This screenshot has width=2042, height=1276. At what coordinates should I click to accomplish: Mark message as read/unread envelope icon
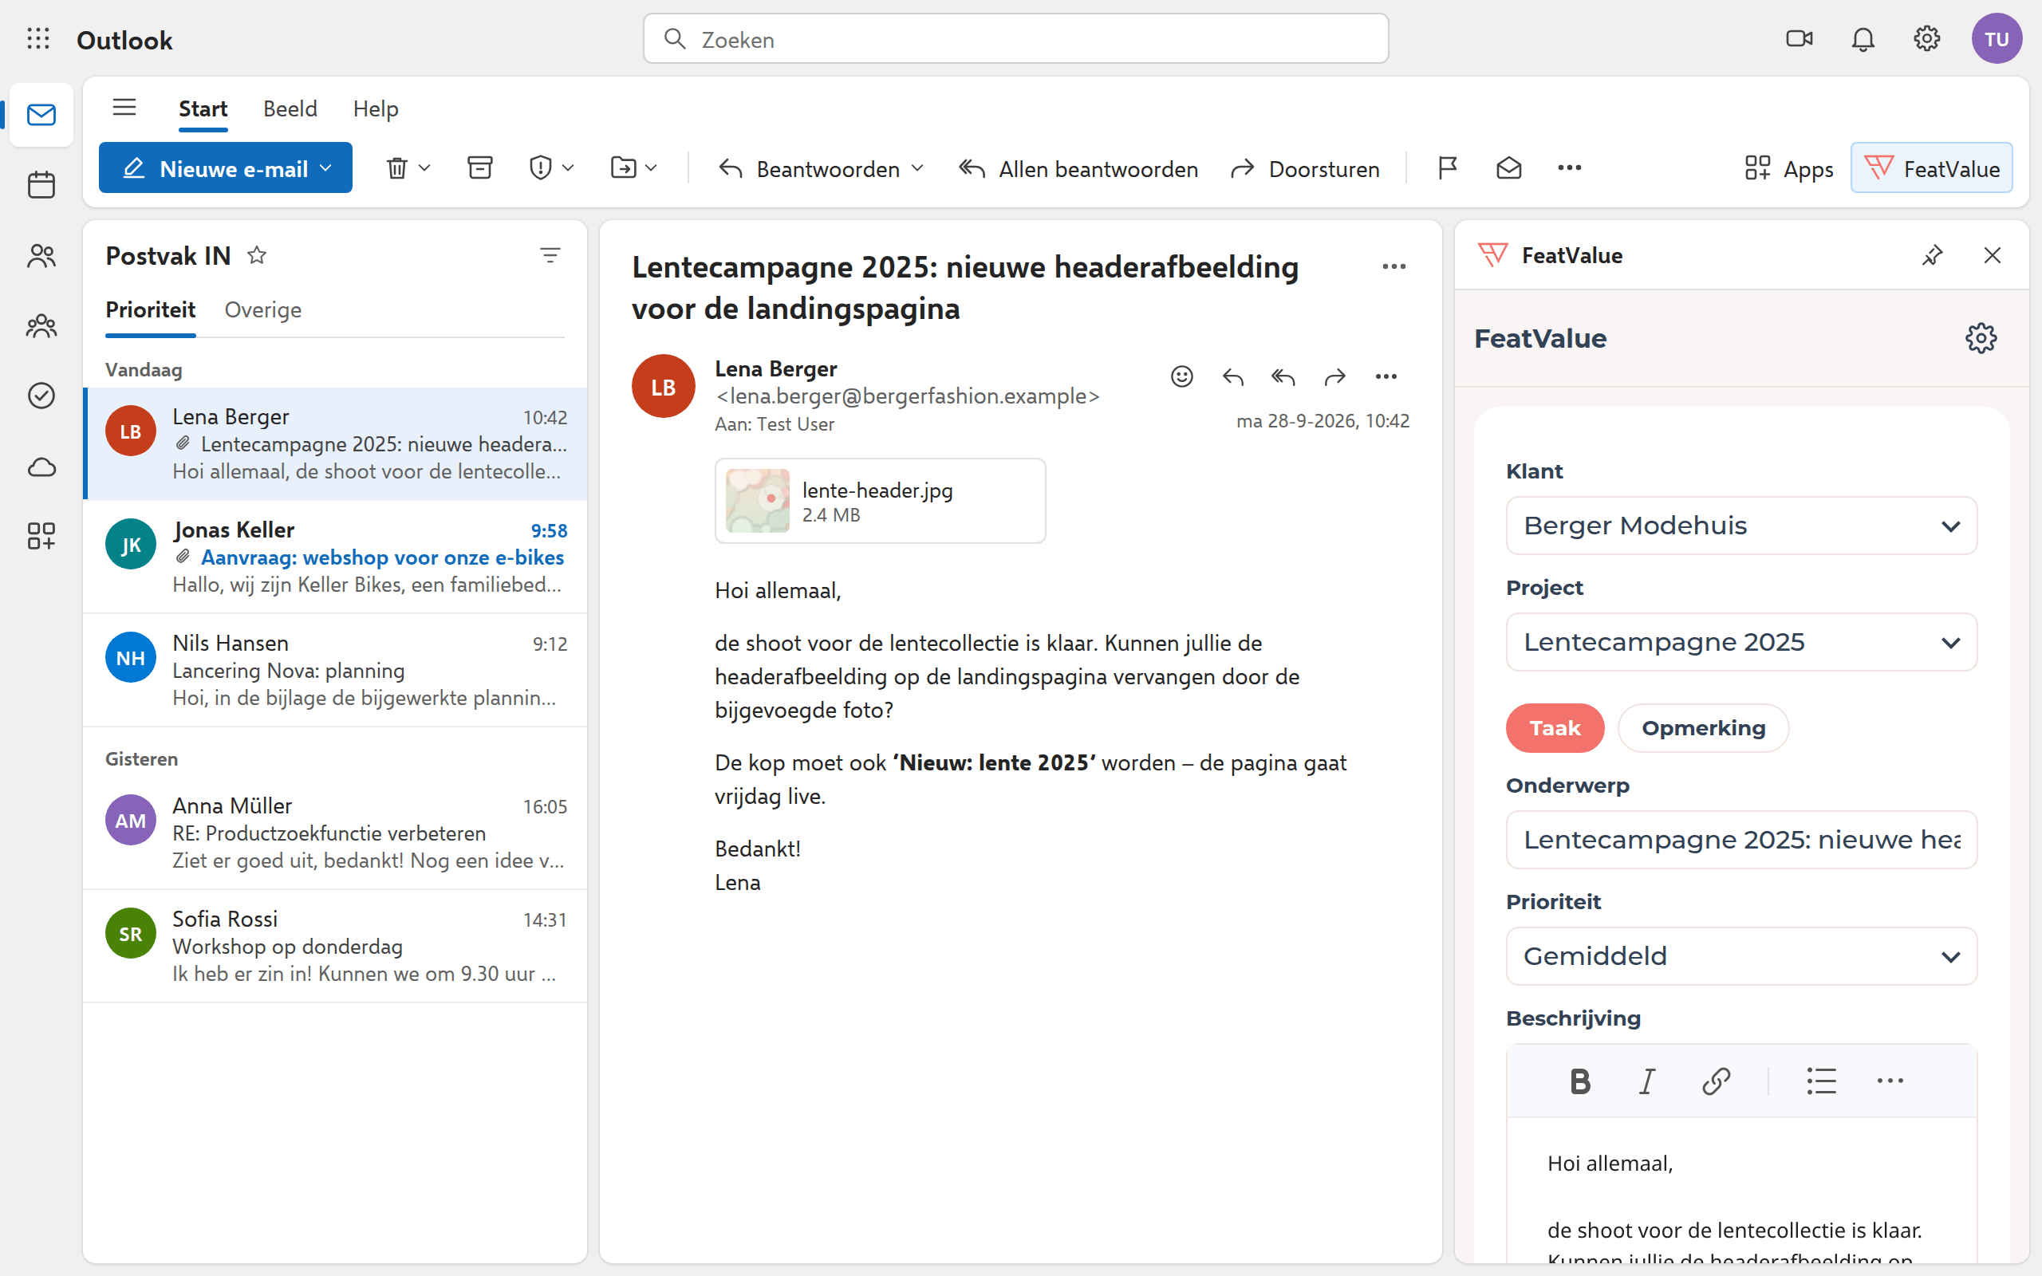click(1508, 168)
